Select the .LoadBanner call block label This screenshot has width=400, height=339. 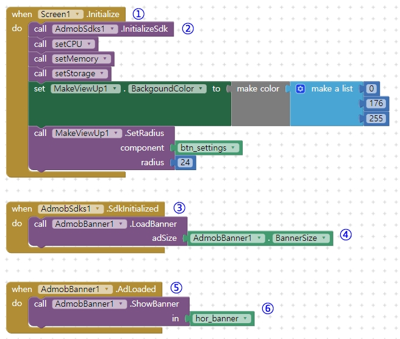[153, 224]
